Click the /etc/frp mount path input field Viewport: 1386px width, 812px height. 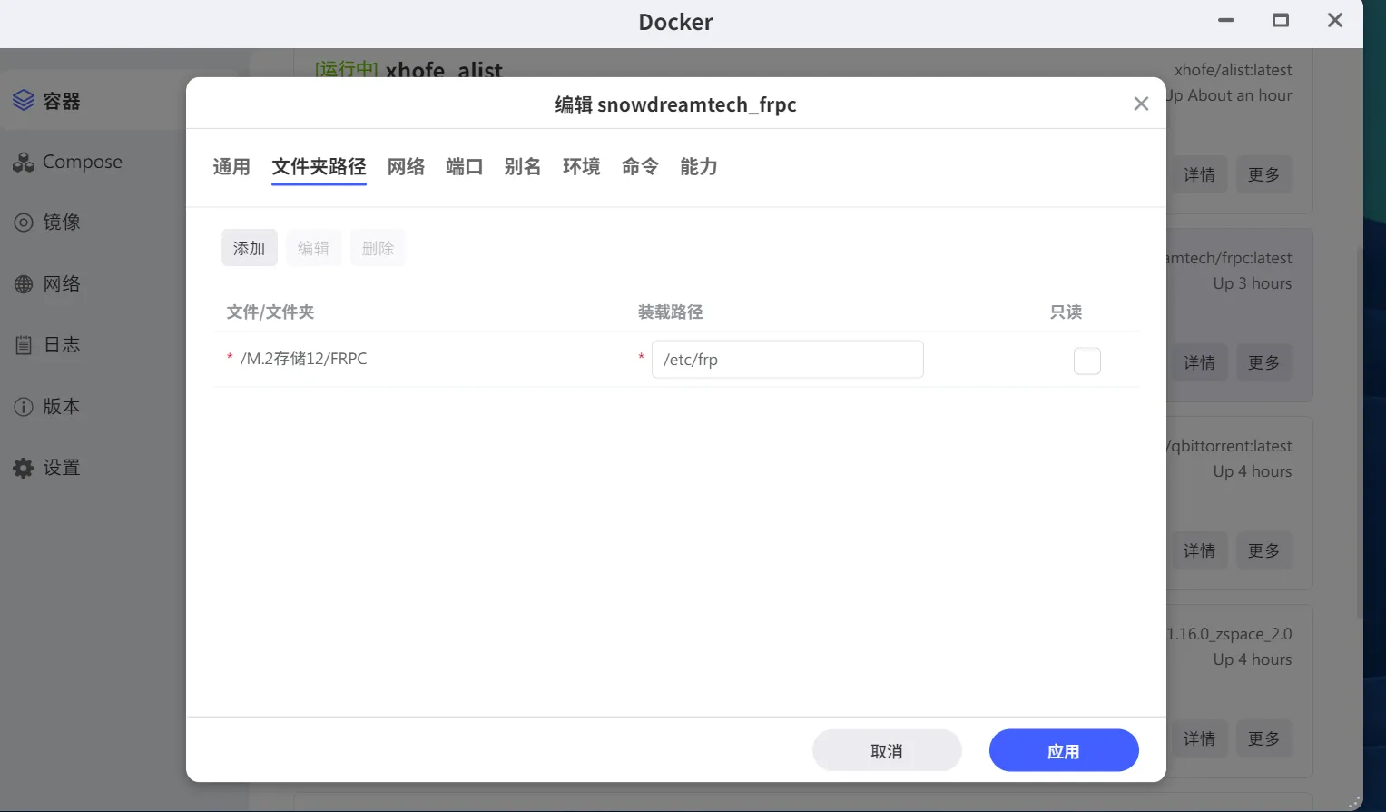click(786, 359)
